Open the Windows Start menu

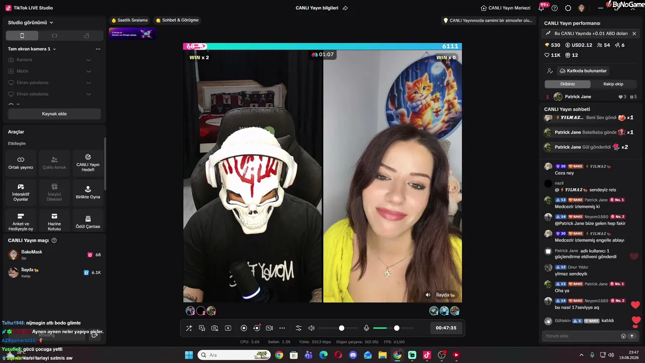tap(189, 355)
